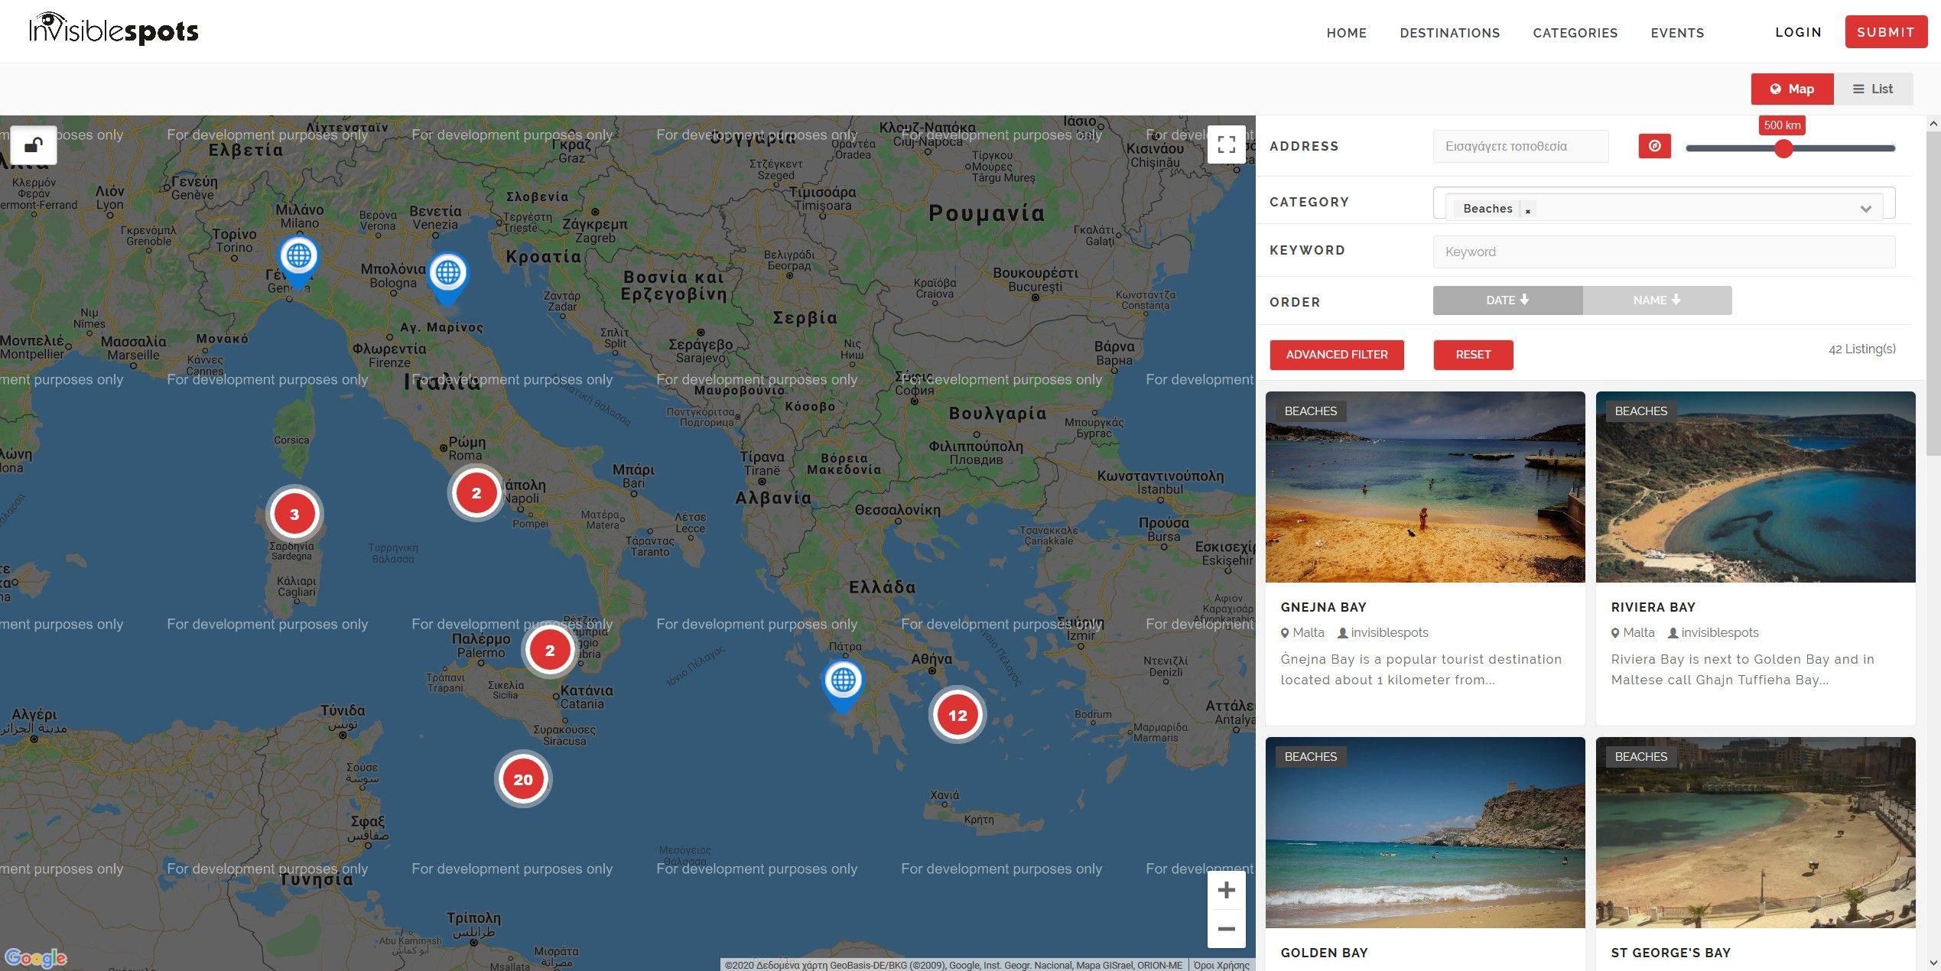Open Categories menu
The width and height of the screenshot is (1941, 971).
pyautogui.click(x=1575, y=33)
